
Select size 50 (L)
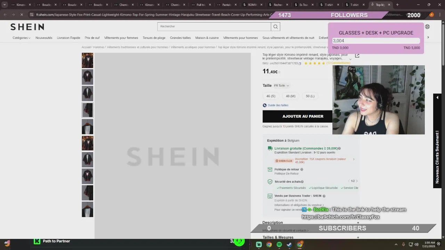pyautogui.click(x=310, y=96)
